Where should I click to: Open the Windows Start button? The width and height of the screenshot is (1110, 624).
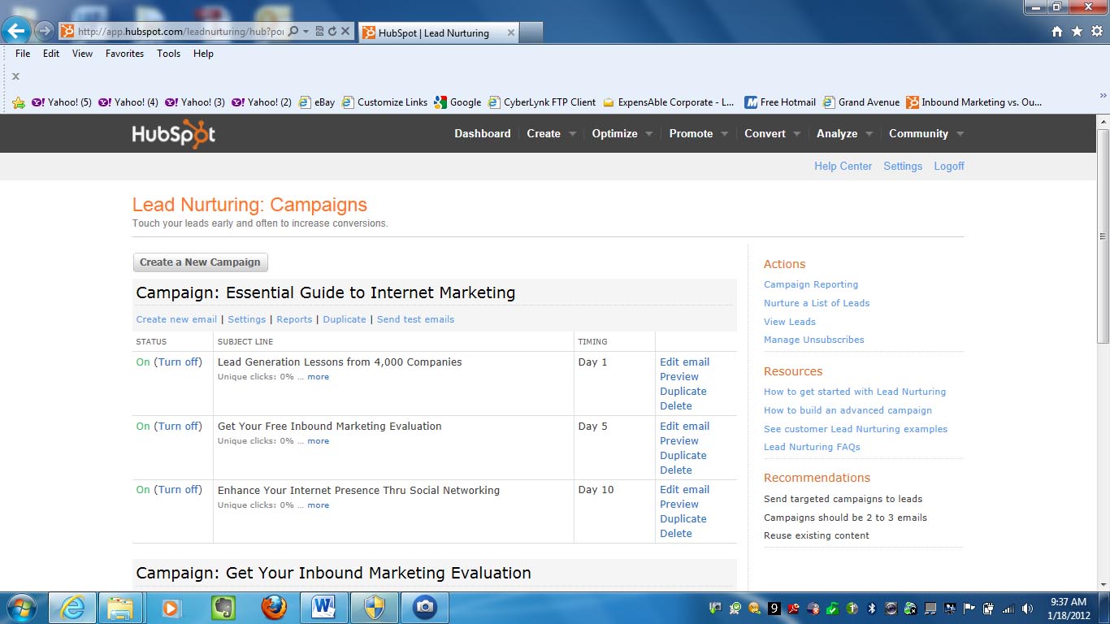[x=20, y=608]
